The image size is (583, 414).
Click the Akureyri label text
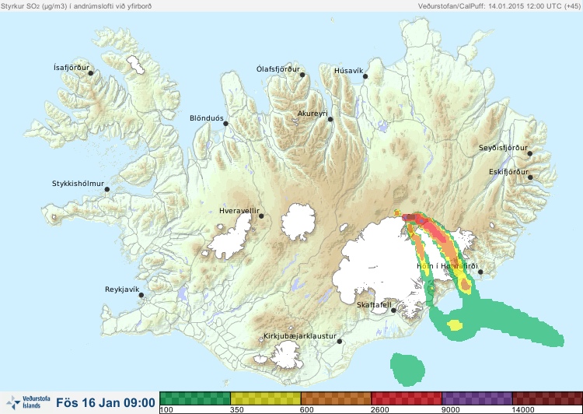point(312,114)
